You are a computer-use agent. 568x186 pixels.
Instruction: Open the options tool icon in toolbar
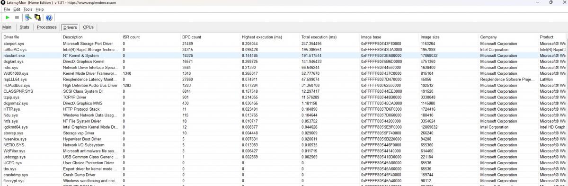tap(28, 18)
